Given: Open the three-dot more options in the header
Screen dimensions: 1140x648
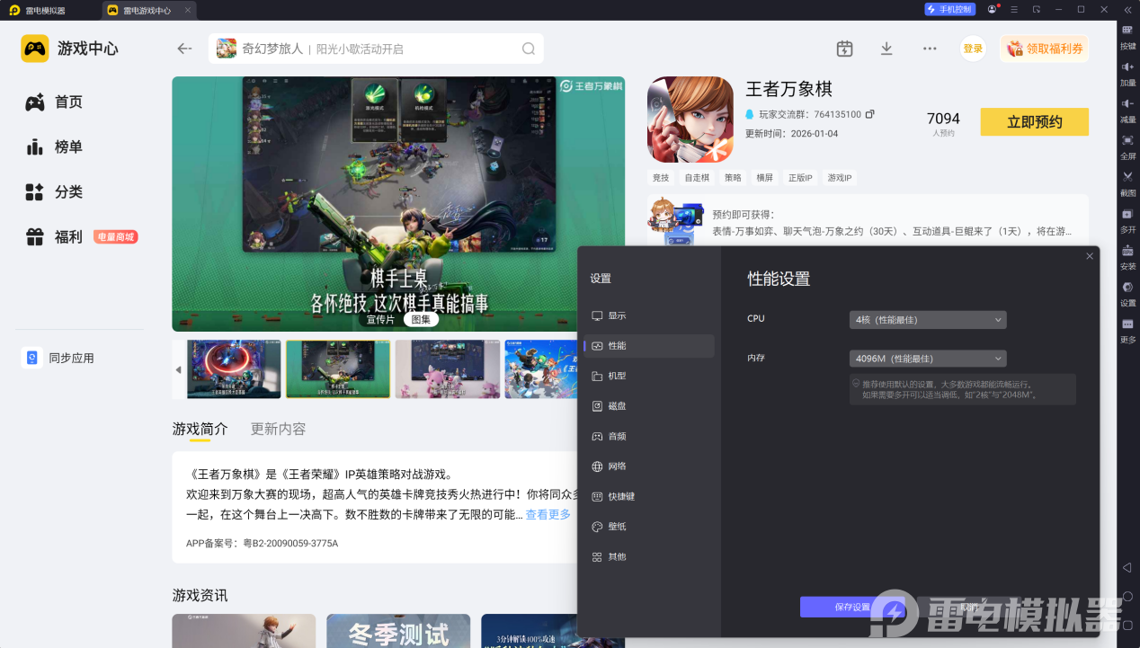Looking at the screenshot, I should tap(930, 49).
